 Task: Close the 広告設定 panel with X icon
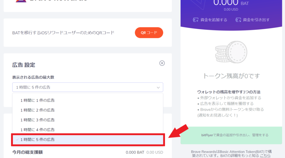coord(162,63)
